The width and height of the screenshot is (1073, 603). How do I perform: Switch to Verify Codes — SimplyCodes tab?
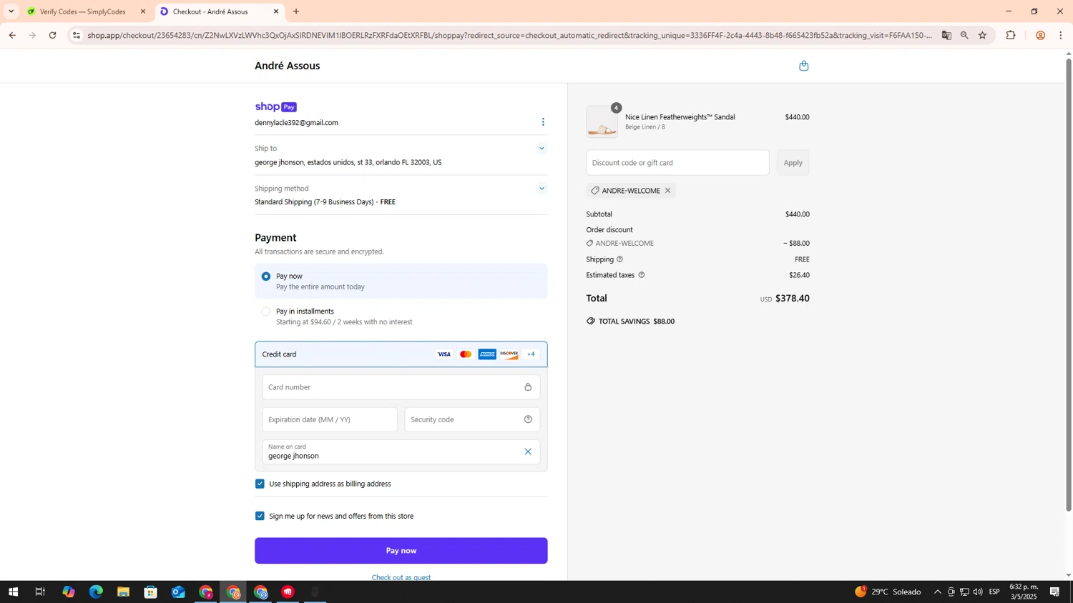tap(83, 11)
